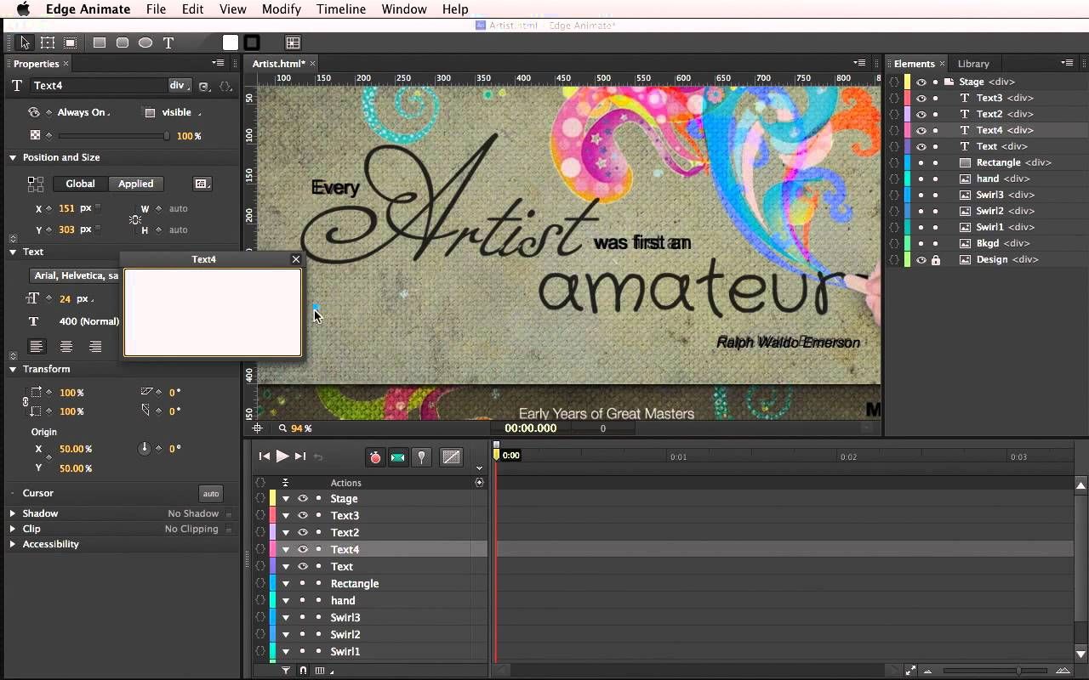
Task: Open the visible overflow dropdown
Action: [180, 112]
